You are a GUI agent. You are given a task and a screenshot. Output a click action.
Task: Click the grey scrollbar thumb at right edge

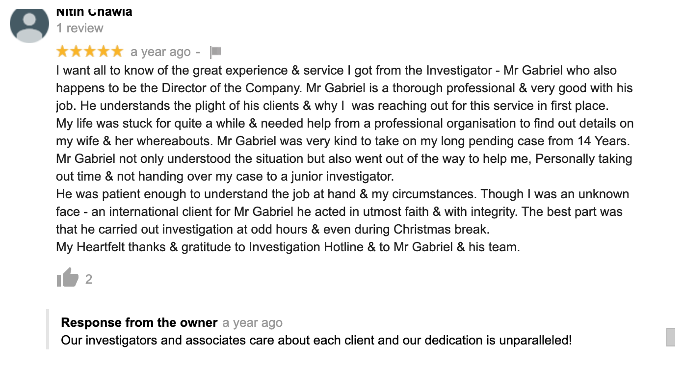[x=670, y=337]
